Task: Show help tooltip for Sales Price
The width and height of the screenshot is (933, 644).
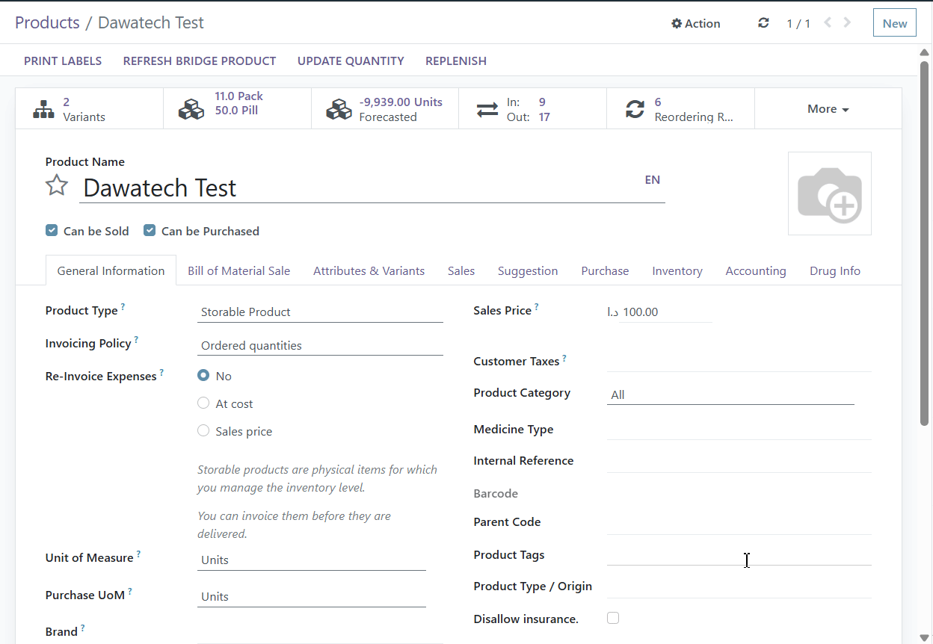Action: point(536,307)
